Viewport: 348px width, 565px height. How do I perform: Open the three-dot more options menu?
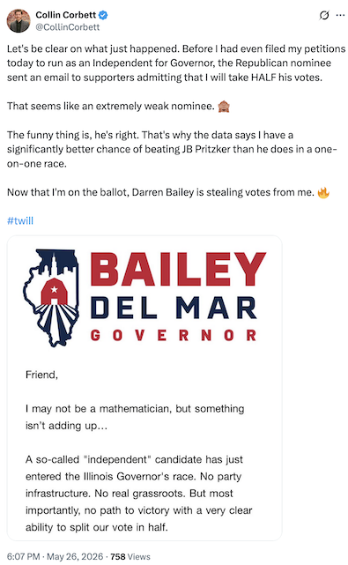coord(340,15)
